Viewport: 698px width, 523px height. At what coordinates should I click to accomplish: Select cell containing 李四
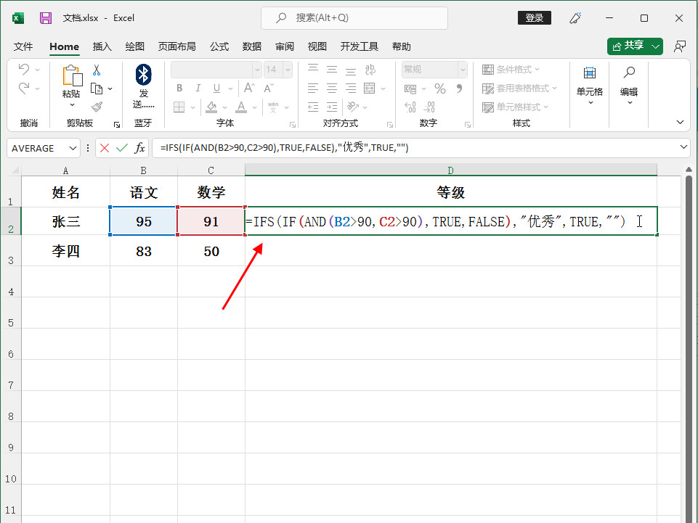(66, 251)
